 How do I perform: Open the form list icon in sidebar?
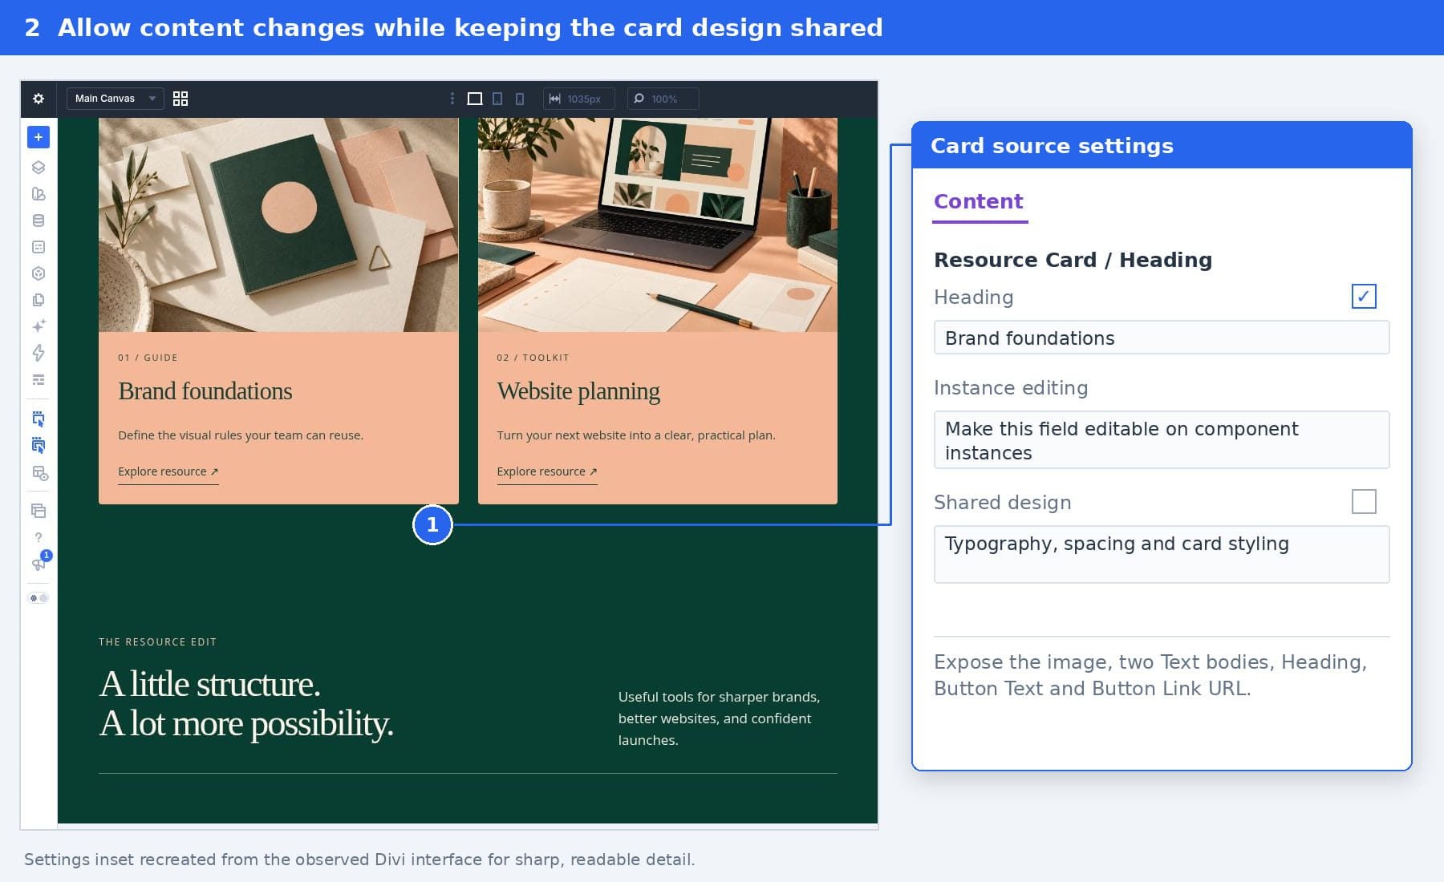tap(39, 247)
